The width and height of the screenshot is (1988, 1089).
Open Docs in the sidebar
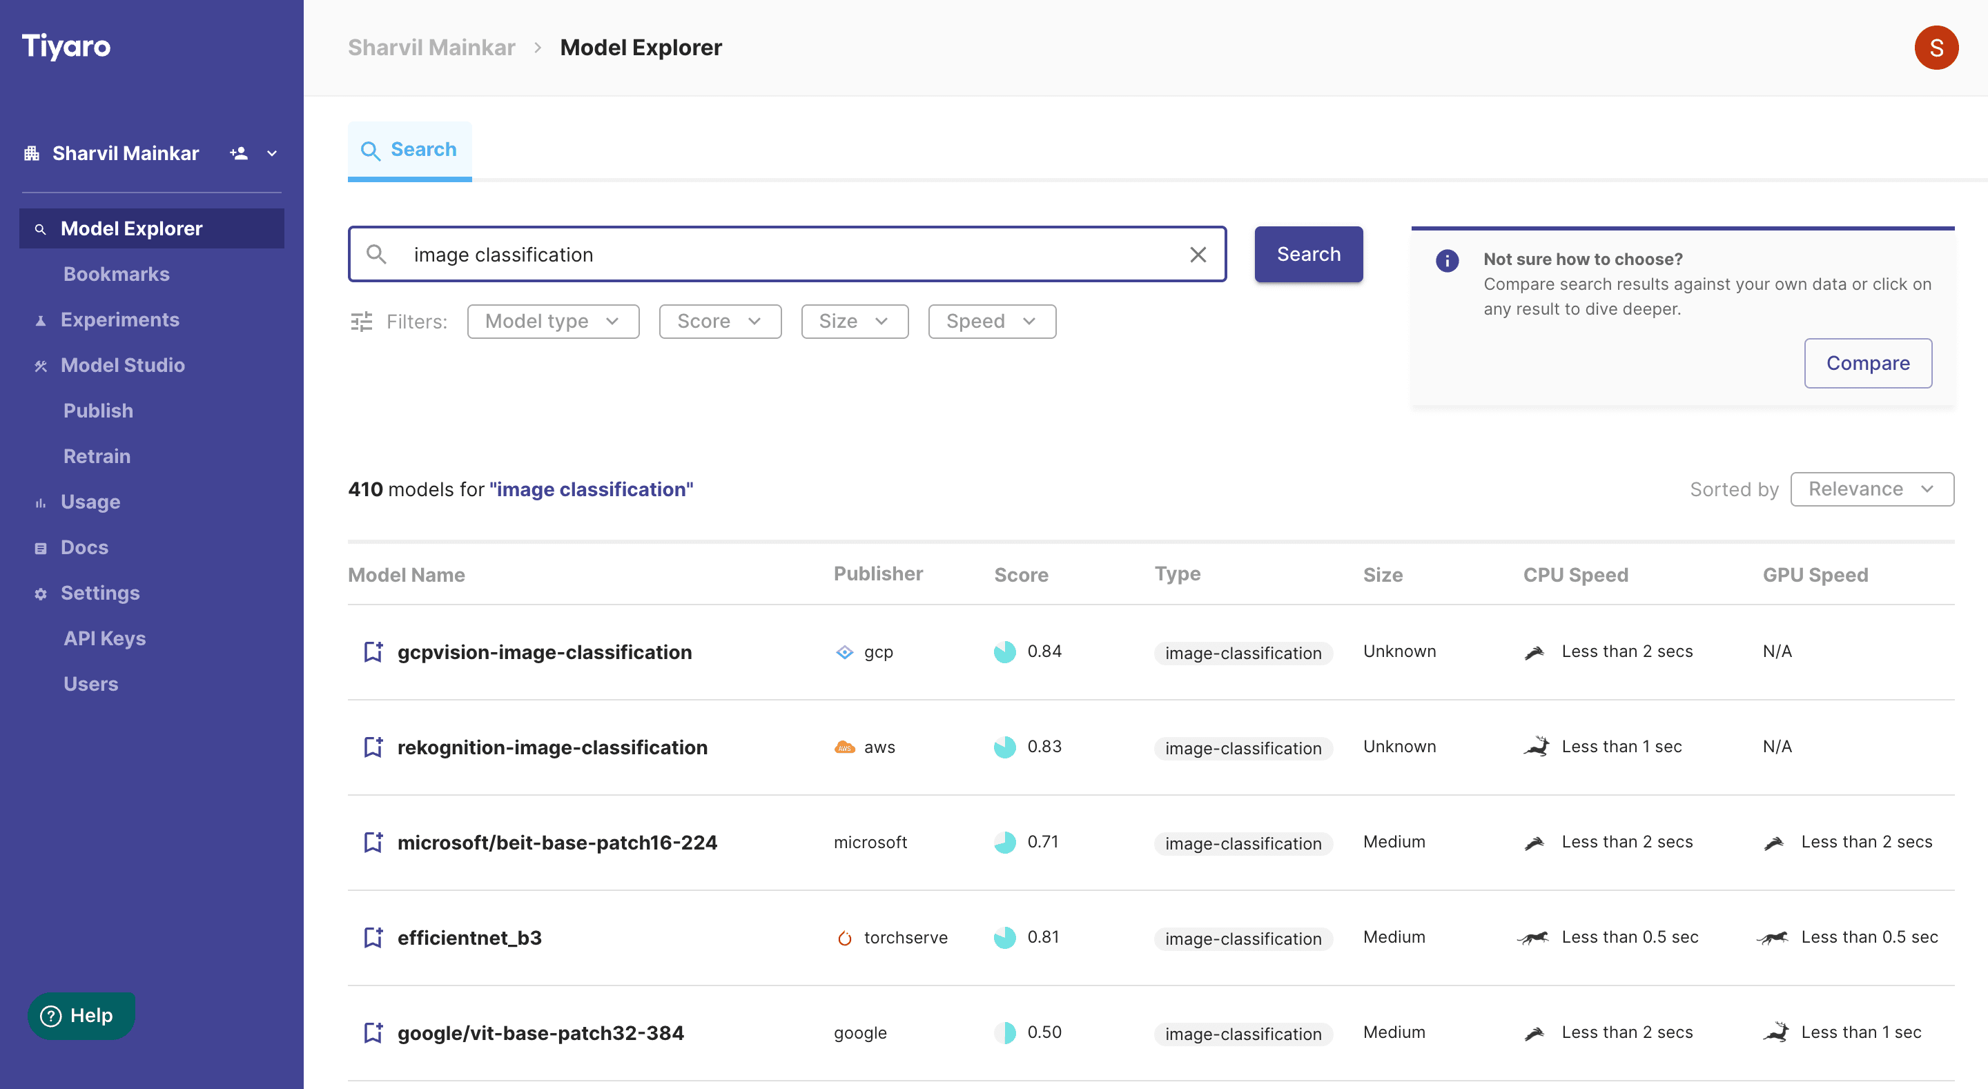tap(84, 547)
